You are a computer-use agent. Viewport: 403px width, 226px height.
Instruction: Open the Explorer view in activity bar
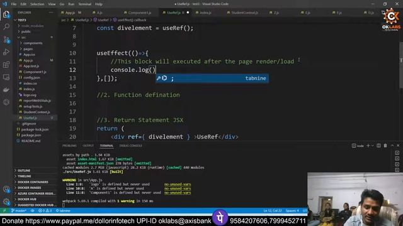click(x=6, y=14)
